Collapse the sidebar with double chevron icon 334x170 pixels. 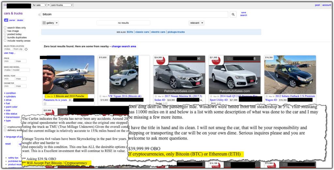click(x=39, y=15)
